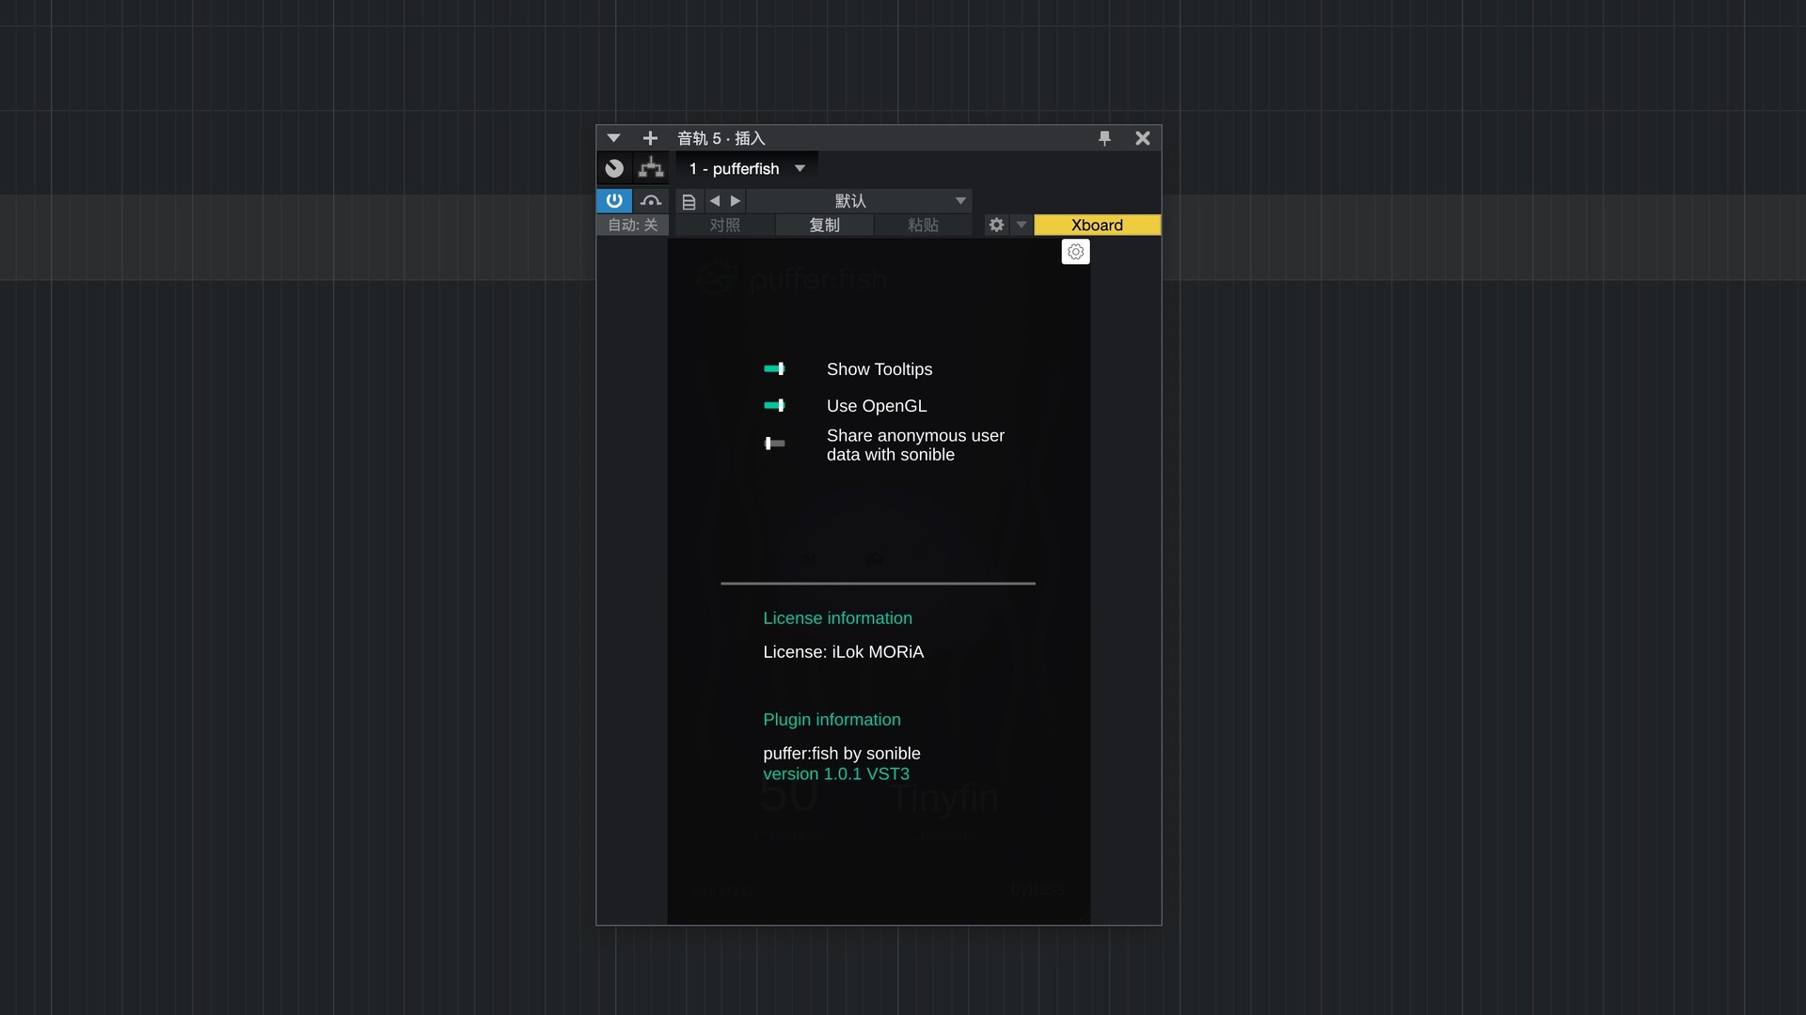The width and height of the screenshot is (1806, 1015).
Task: Click the sidechain arc icon
Action: [651, 200]
